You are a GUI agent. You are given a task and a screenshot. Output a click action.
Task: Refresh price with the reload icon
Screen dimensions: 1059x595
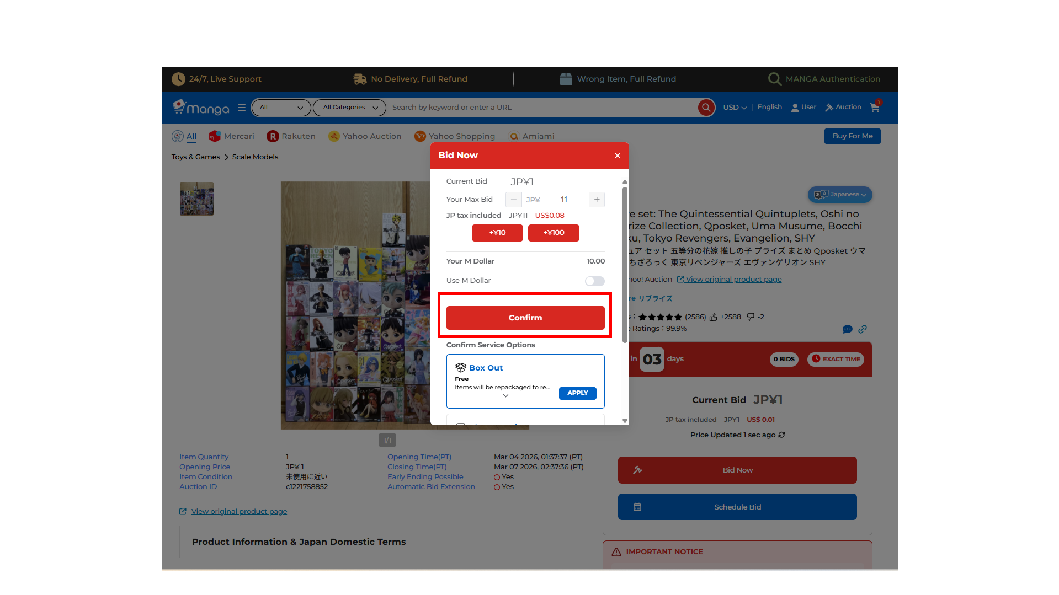pyautogui.click(x=781, y=435)
